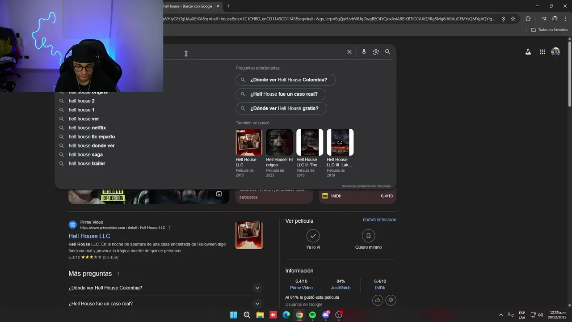
Task: Start voice search with the microphone icon
Action: [x=364, y=52]
